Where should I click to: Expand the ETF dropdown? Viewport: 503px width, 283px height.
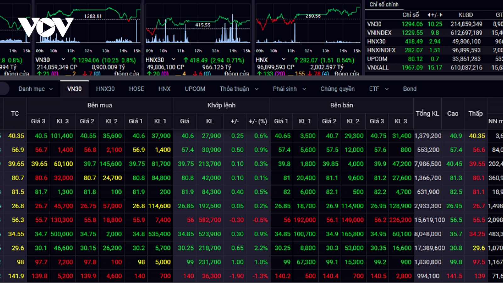[x=379, y=89]
